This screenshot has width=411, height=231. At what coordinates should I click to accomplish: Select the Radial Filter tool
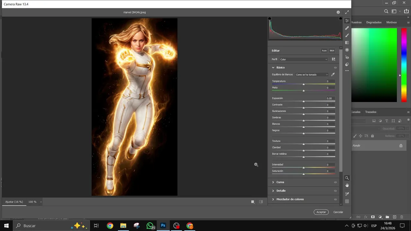[347, 50]
